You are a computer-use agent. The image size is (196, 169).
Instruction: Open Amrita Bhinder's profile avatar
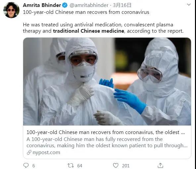pyautogui.click(x=11, y=10)
